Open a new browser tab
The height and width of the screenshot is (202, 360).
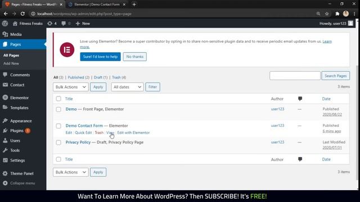(134, 4)
